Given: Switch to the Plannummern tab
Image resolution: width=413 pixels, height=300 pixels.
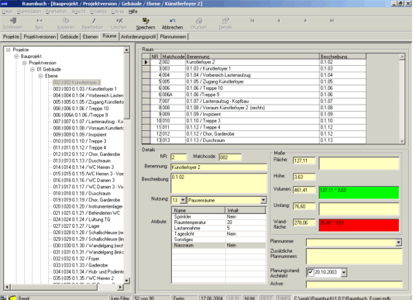Looking at the screenshot, I should coord(173,36).
